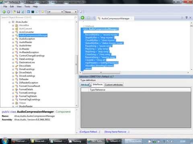Screen dimensions: 193x144
Task: Click the Helper class icon in the tree
Action: tap(16, 103)
